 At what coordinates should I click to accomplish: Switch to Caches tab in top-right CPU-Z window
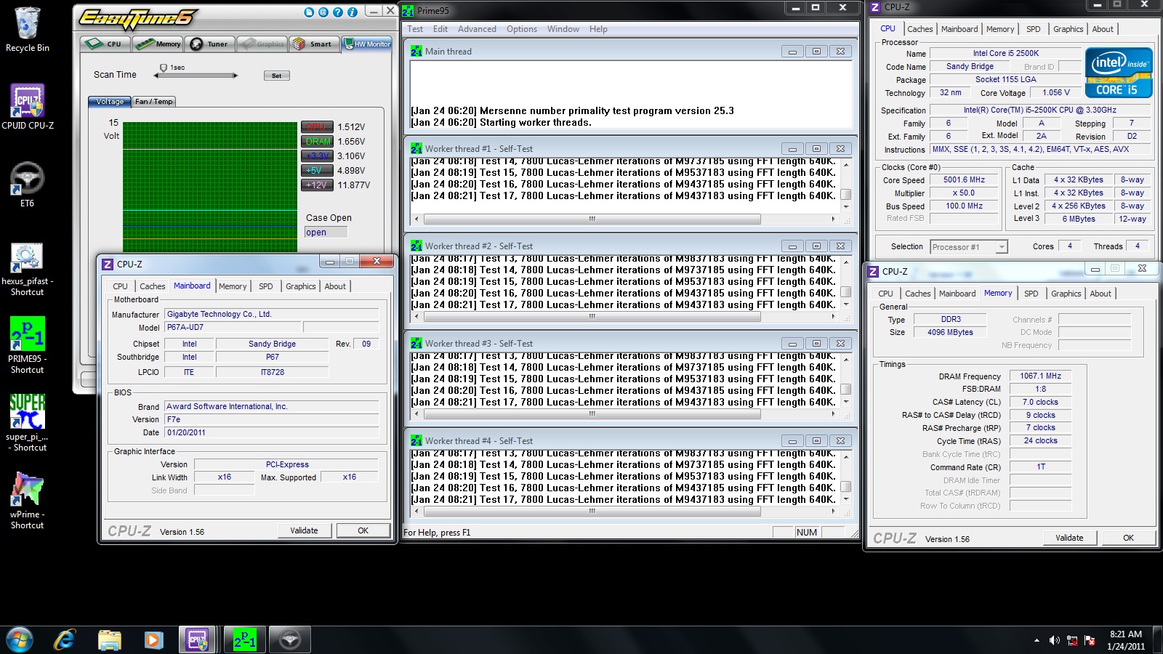(x=919, y=29)
